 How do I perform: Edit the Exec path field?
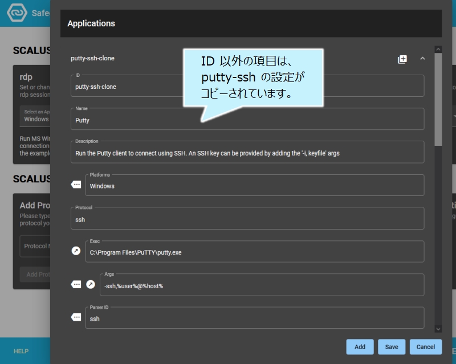254,251
